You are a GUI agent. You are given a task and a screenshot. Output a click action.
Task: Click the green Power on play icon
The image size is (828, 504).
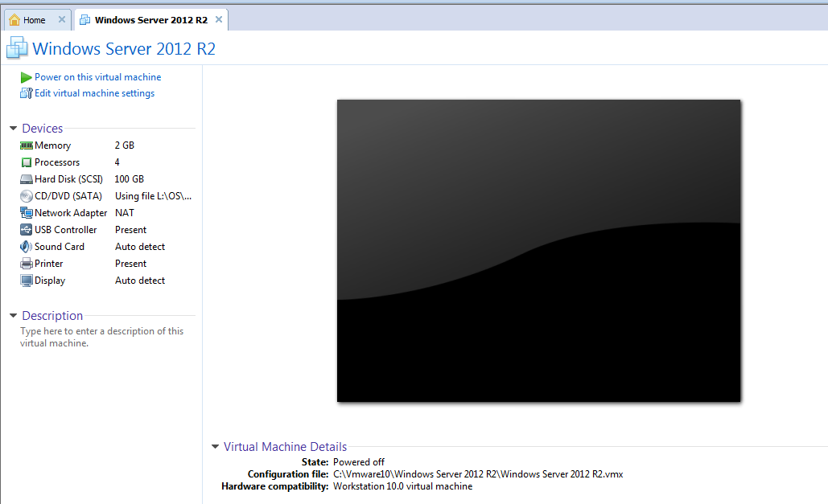click(x=26, y=78)
